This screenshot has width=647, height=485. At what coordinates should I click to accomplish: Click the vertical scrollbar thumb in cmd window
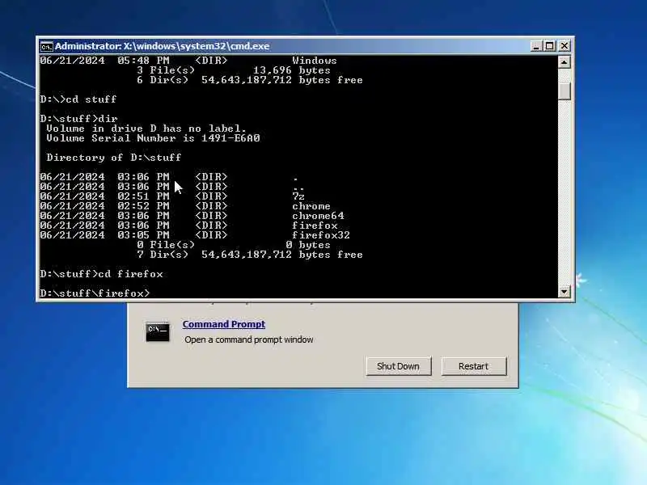pos(564,91)
